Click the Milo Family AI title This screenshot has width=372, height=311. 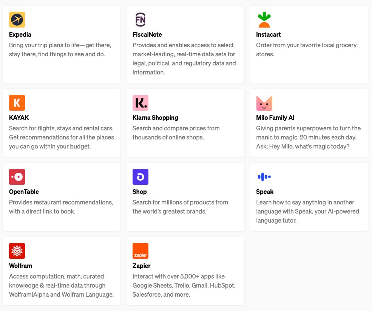coord(275,118)
